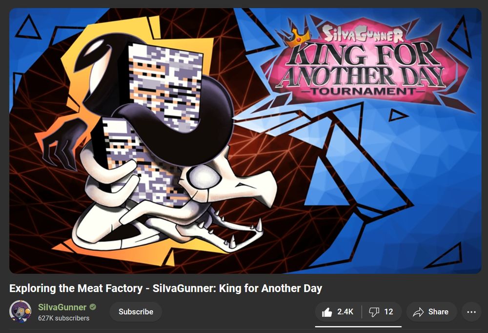The image size is (488, 333).
Task: Click the Share arrow icon
Action: tap(418, 312)
